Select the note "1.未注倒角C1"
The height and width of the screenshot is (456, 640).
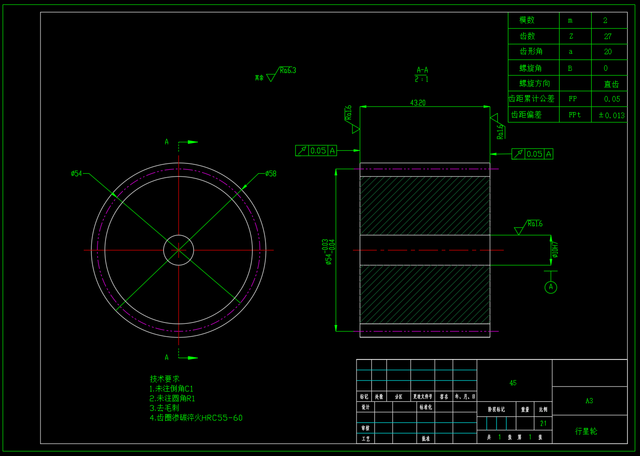tap(172, 389)
